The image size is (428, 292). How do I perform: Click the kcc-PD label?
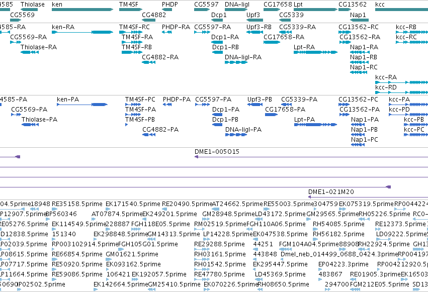point(399,110)
